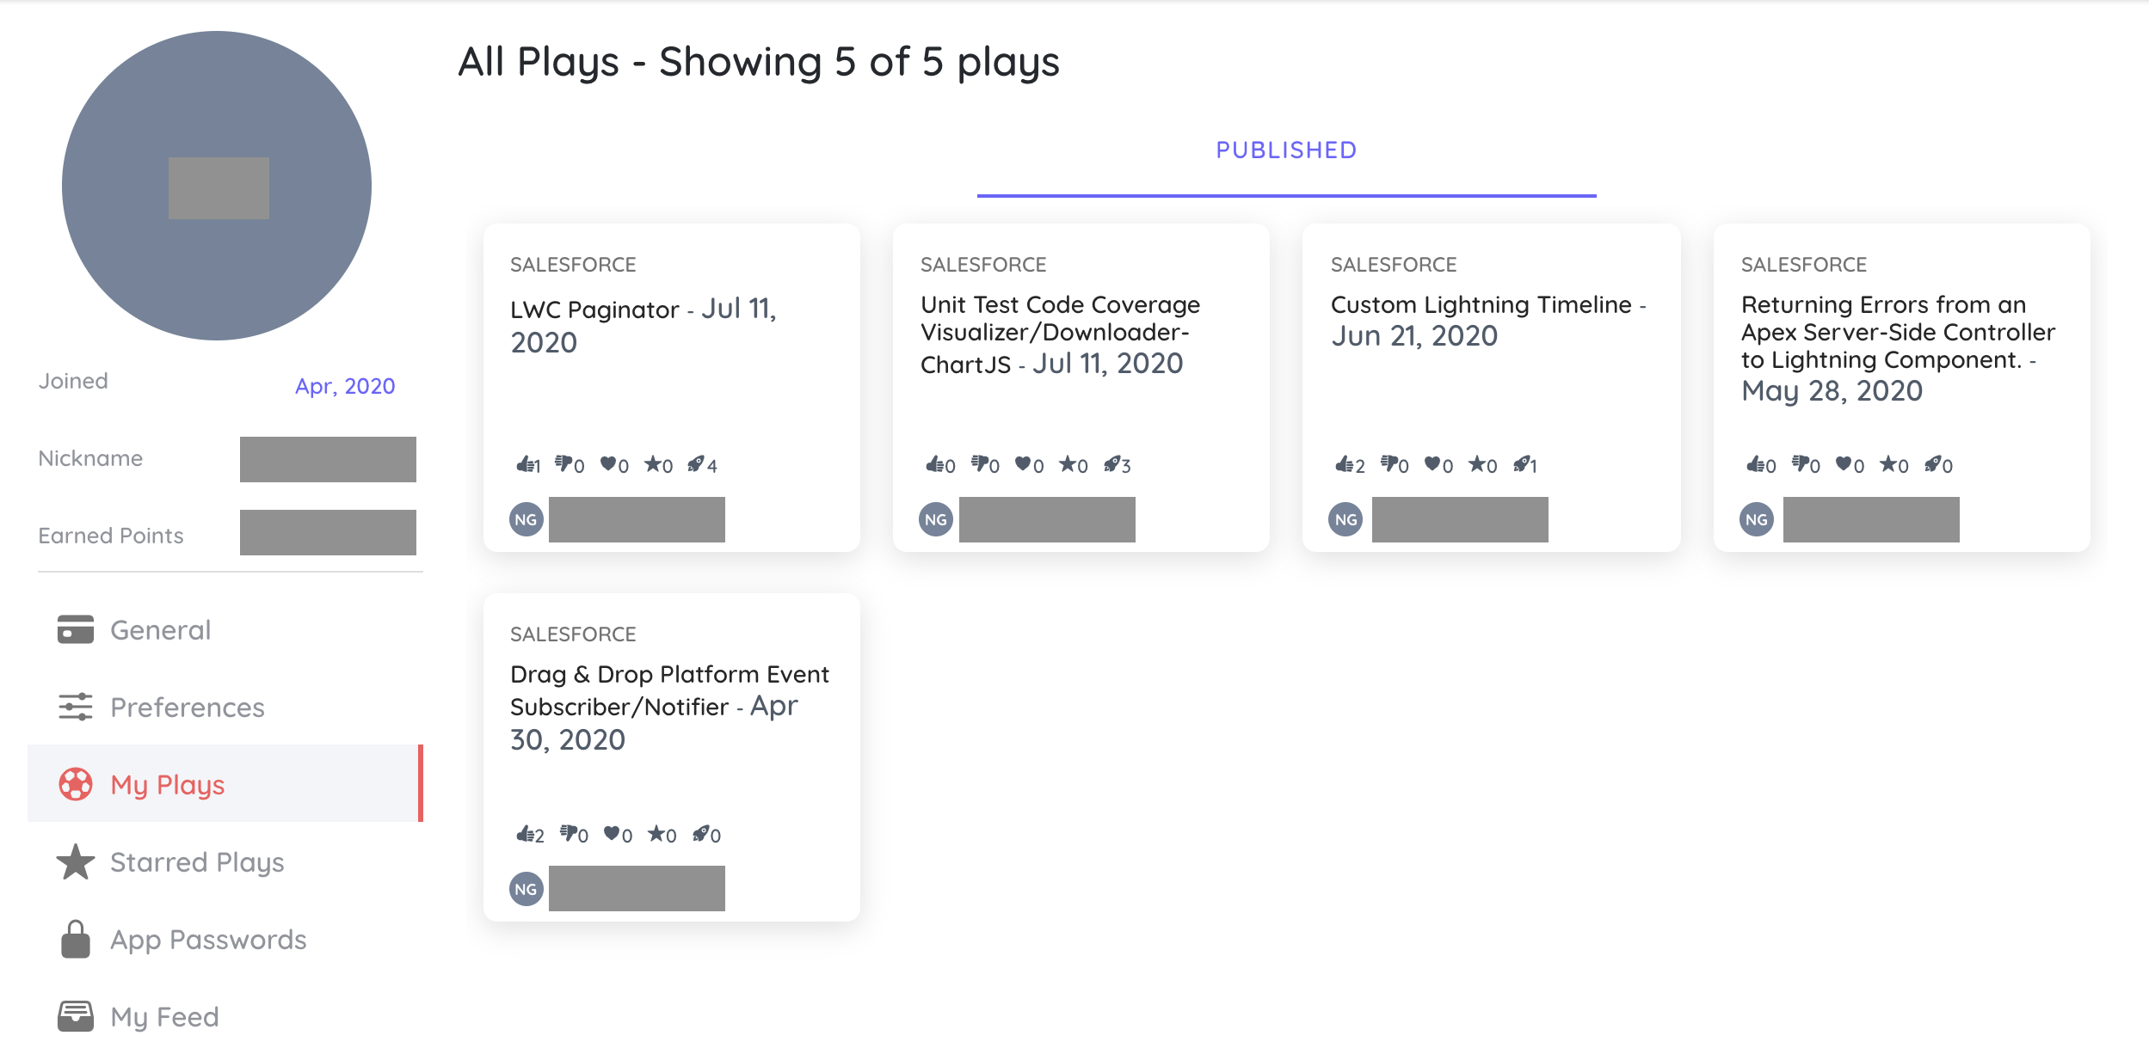The width and height of the screenshot is (2149, 1054).
Task: Open the General settings icon in sidebar
Action: (76, 629)
